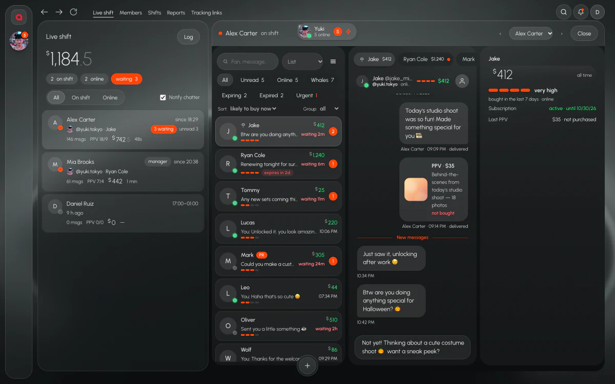Select the On shift member segment

pos(80,98)
